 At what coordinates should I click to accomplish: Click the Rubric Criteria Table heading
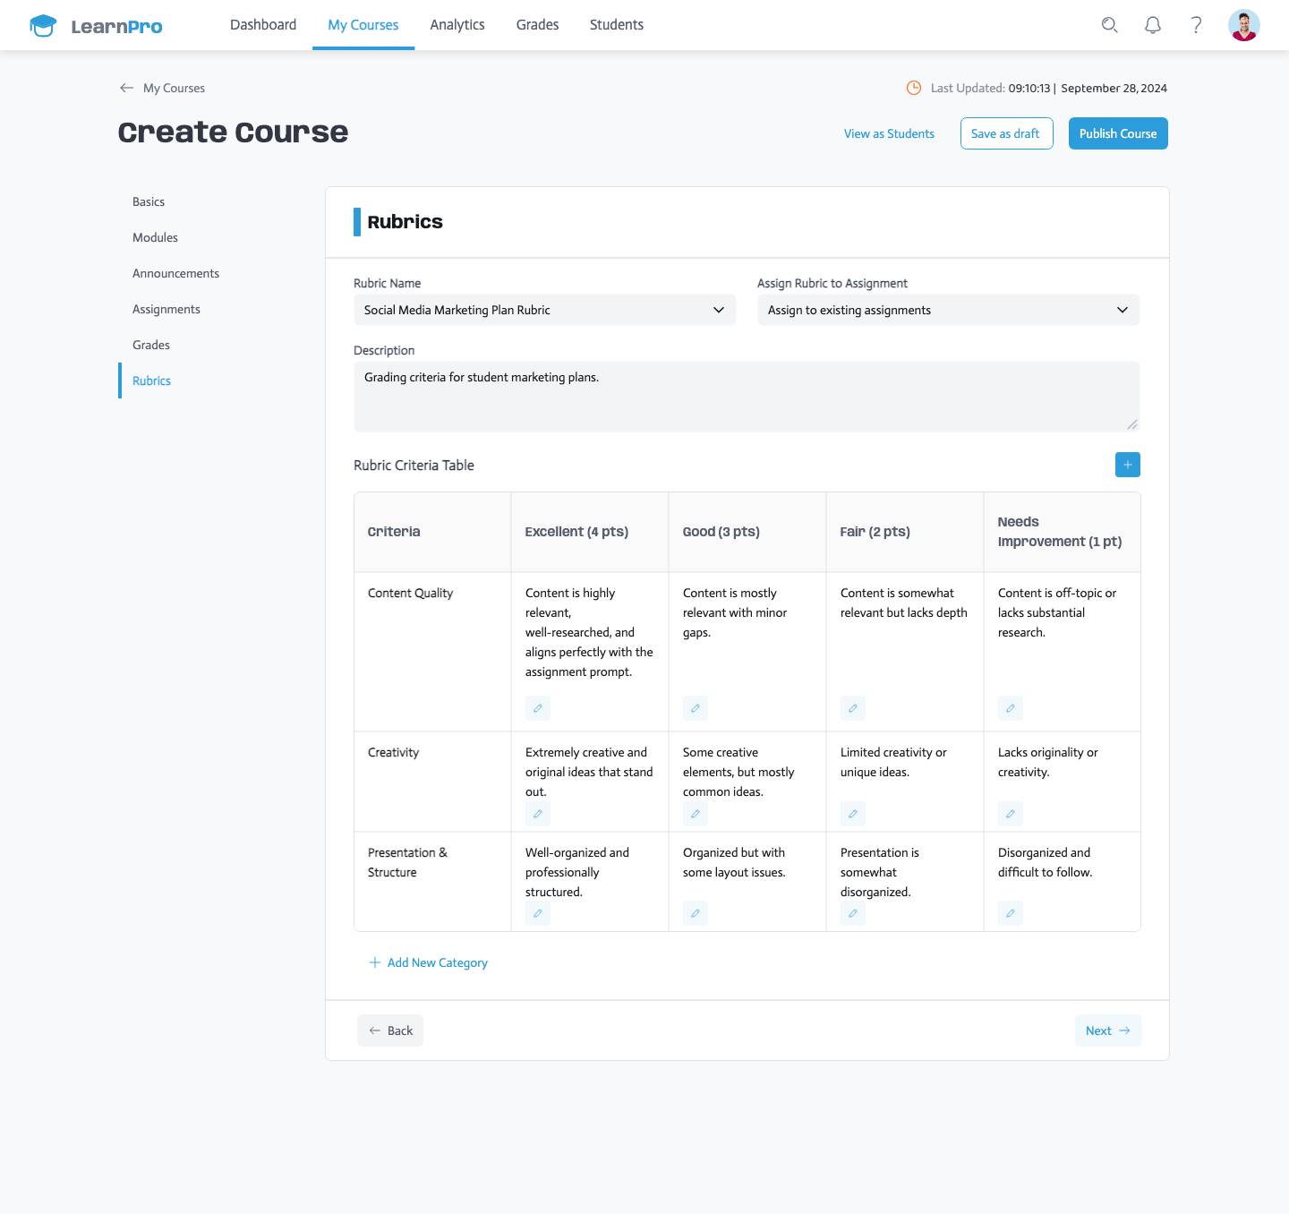coord(414,465)
